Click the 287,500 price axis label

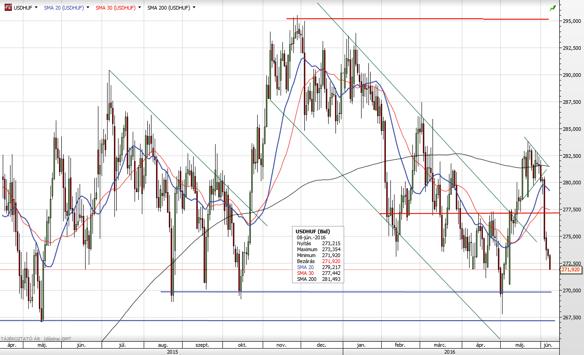(x=571, y=102)
